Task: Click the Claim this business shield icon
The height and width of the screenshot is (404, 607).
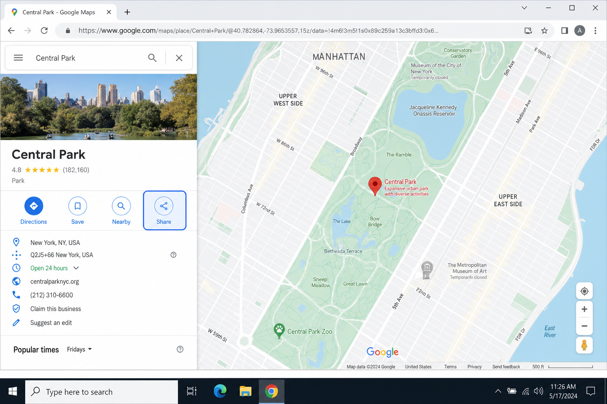Action: [x=16, y=309]
